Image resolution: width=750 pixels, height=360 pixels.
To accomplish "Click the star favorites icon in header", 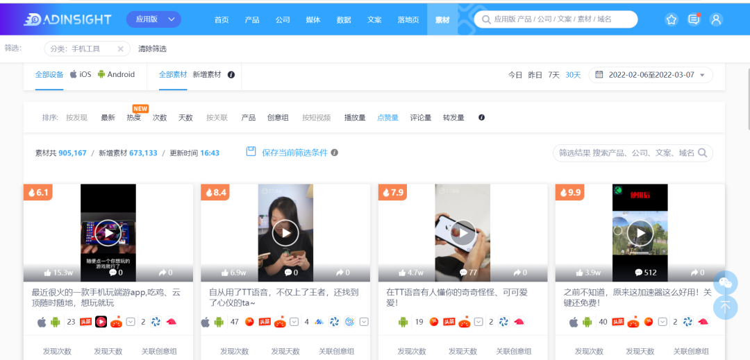I will [671, 19].
